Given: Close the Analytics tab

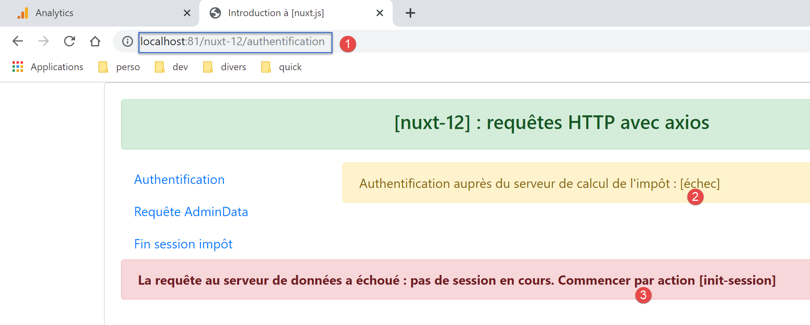Looking at the screenshot, I should (187, 13).
